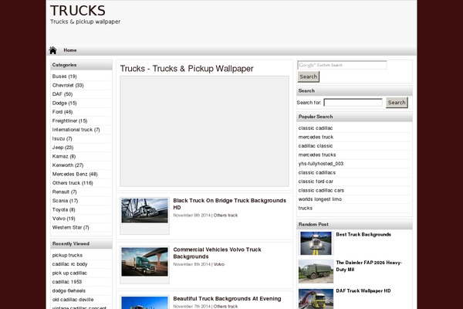Viewport: 463px width, 309px height.
Task: Open the TRUCKS site title
Action: click(x=78, y=11)
